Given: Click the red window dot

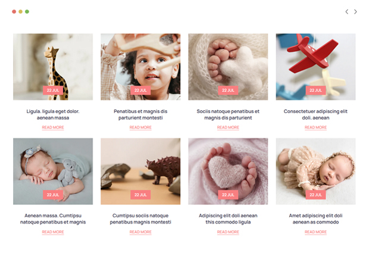Looking at the screenshot, I should click(x=14, y=11).
